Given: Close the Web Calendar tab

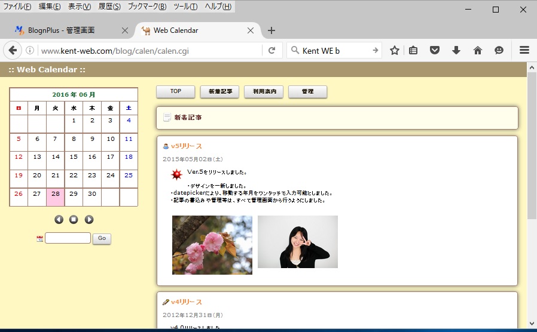Looking at the screenshot, I should [251, 30].
